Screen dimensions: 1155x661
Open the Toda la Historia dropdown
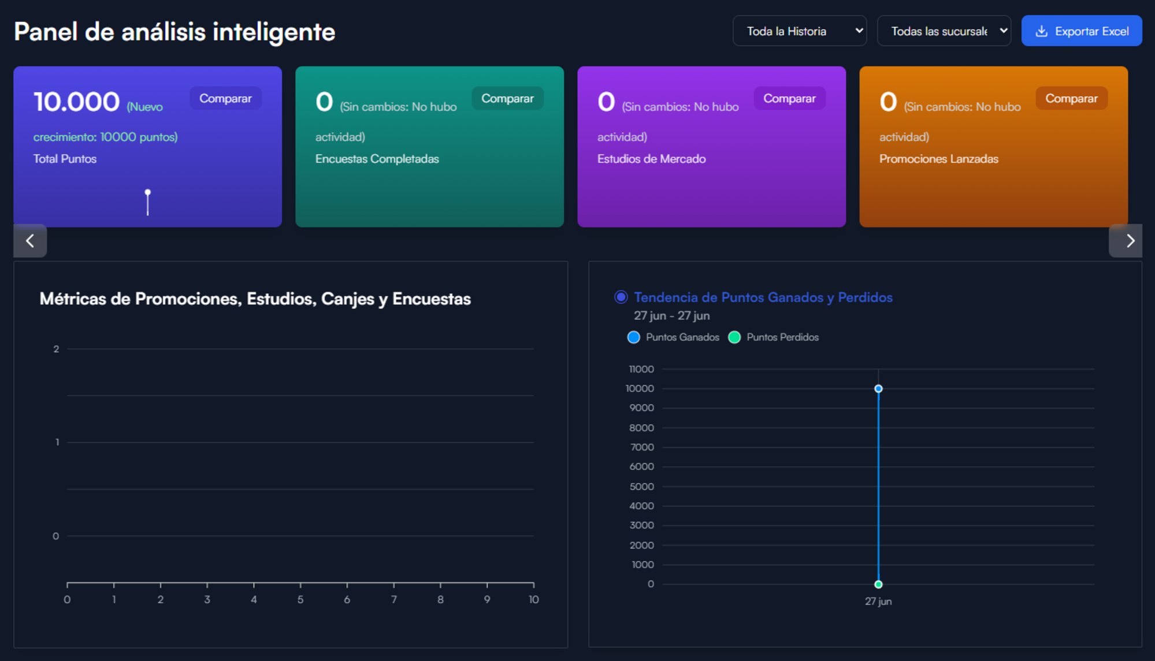[800, 31]
